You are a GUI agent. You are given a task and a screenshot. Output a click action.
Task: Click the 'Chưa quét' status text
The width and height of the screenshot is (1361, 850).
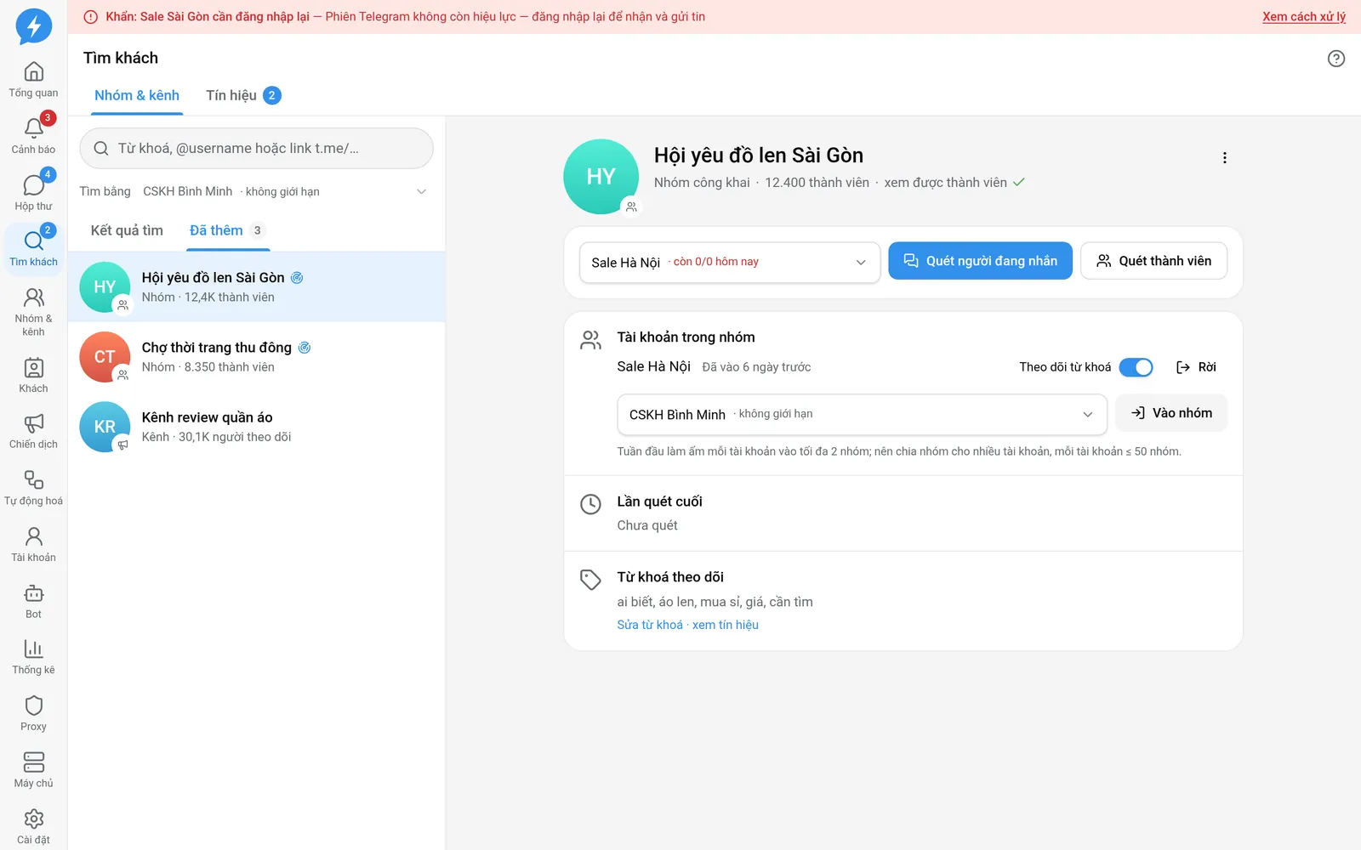tap(647, 525)
